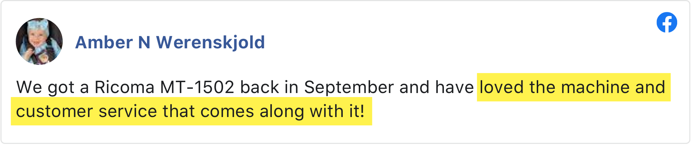This screenshot has height=145, width=691.
Task: Select the first name 'Amber' in the heading
Action: (104, 42)
